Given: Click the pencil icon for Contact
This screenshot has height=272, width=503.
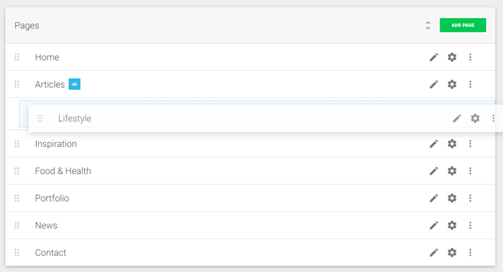Looking at the screenshot, I should [x=434, y=253].
